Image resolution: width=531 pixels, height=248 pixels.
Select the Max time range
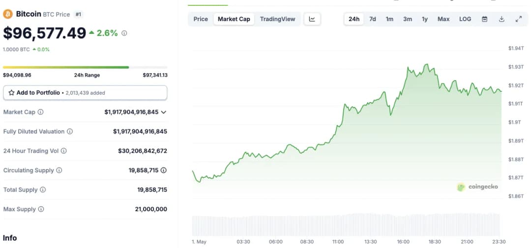pyautogui.click(x=443, y=19)
